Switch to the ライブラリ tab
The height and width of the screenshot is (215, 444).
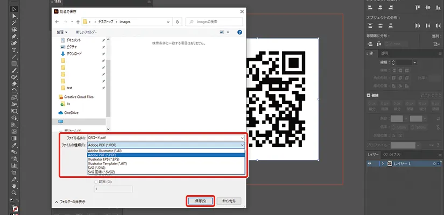click(392, 154)
